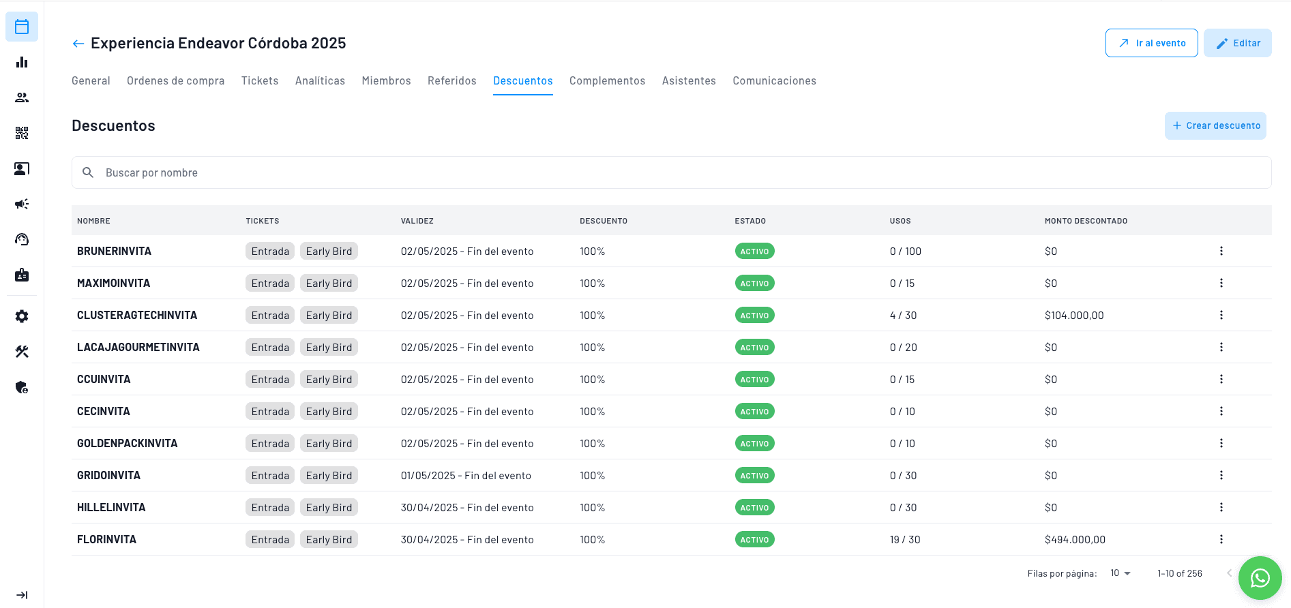Click the Entrada chip in CECINVITA row
Viewport: 1291px width, 608px height.
tap(270, 411)
